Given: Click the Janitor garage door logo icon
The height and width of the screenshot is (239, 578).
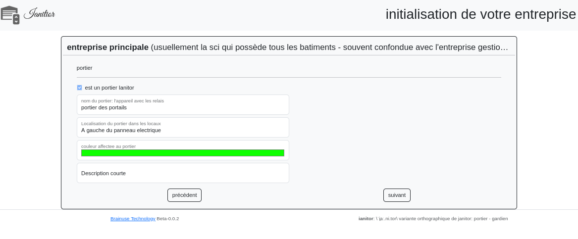Looking at the screenshot, I should click(10, 15).
